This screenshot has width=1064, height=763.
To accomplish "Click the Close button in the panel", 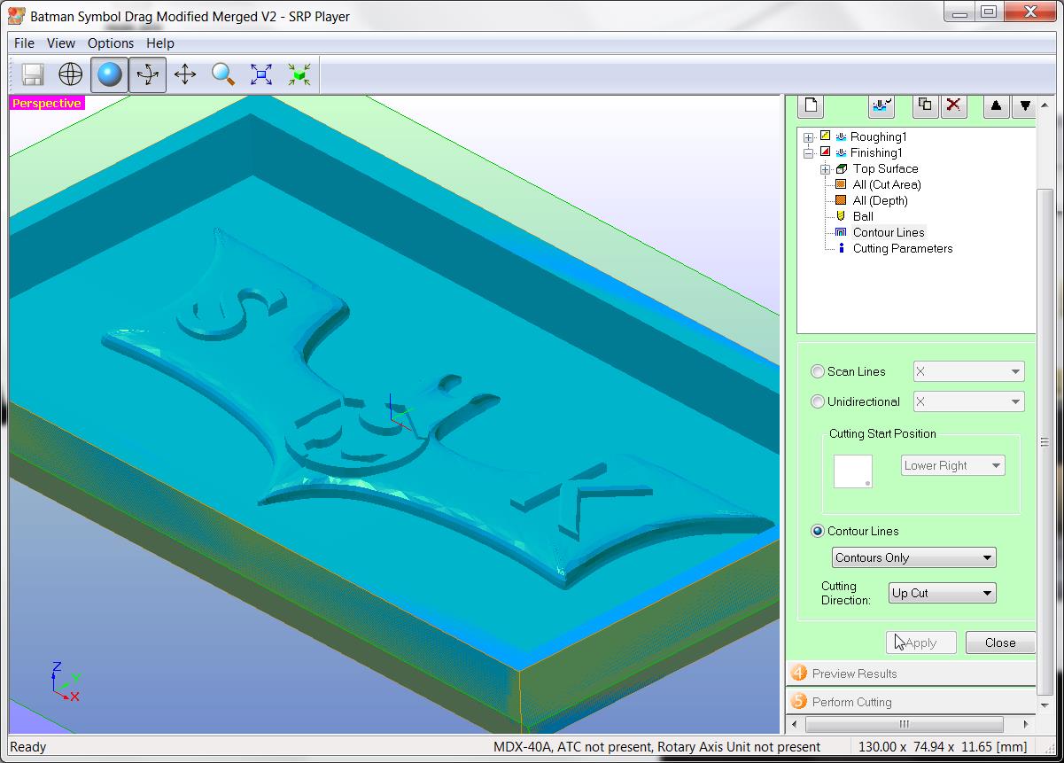I will (1000, 642).
